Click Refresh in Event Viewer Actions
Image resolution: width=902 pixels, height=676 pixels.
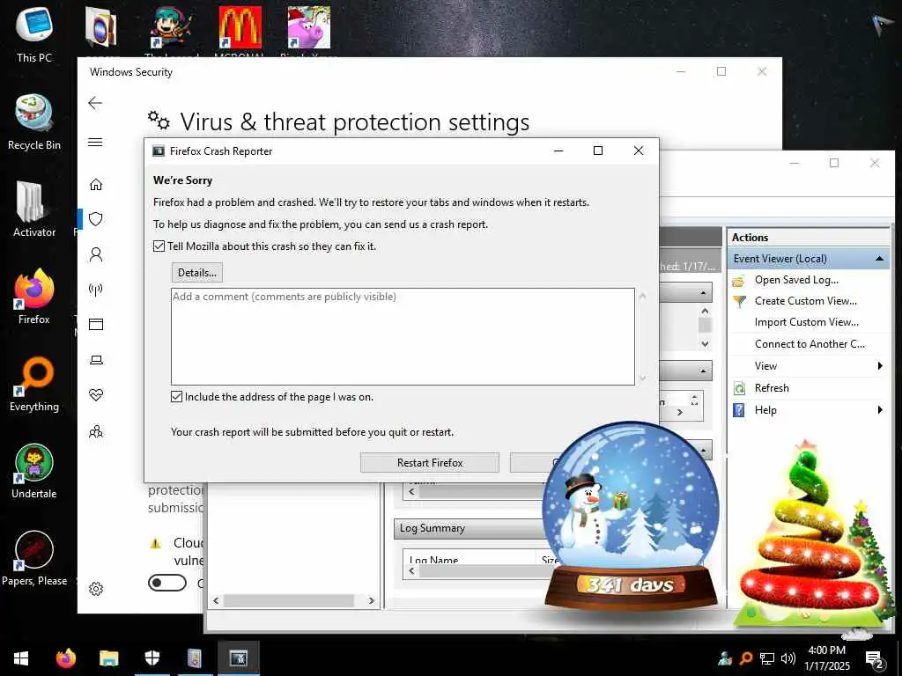coord(772,388)
